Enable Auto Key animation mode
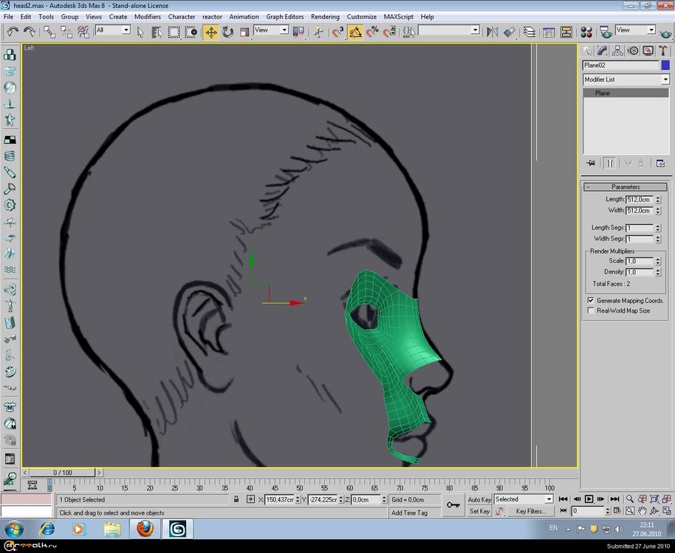Screen dimensions: 675x553 (x=479, y=499)
